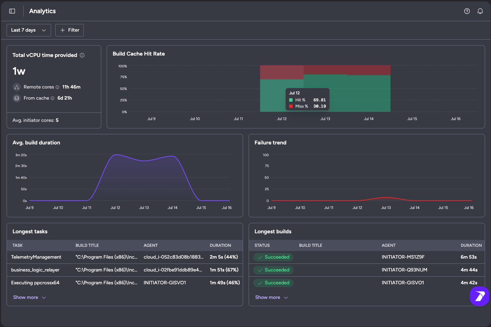This screenshot has width=491, height=327.
Task: Expand Show more under Longest tasks
Action: click(29, 297)
